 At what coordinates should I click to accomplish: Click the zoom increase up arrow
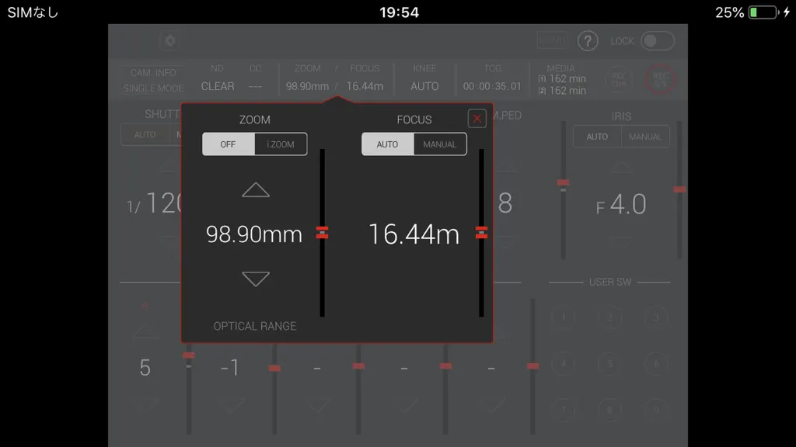pos(255,189)
